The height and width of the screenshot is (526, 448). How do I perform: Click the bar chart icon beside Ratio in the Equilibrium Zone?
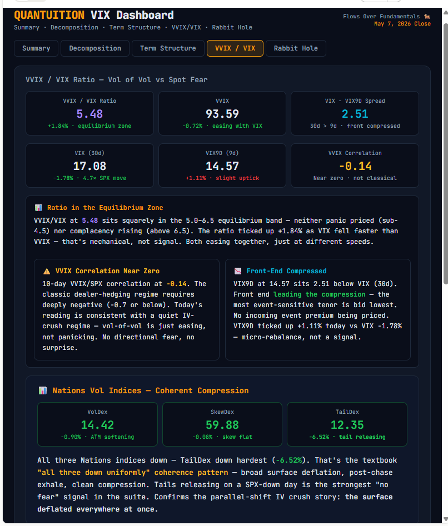point(38,208)
